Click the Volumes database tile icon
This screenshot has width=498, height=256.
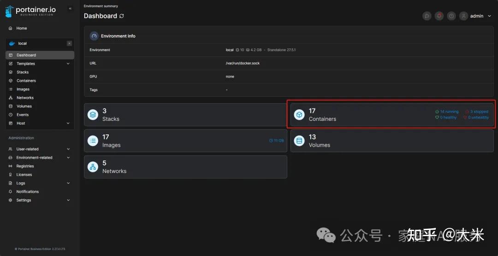coord(299,141)
